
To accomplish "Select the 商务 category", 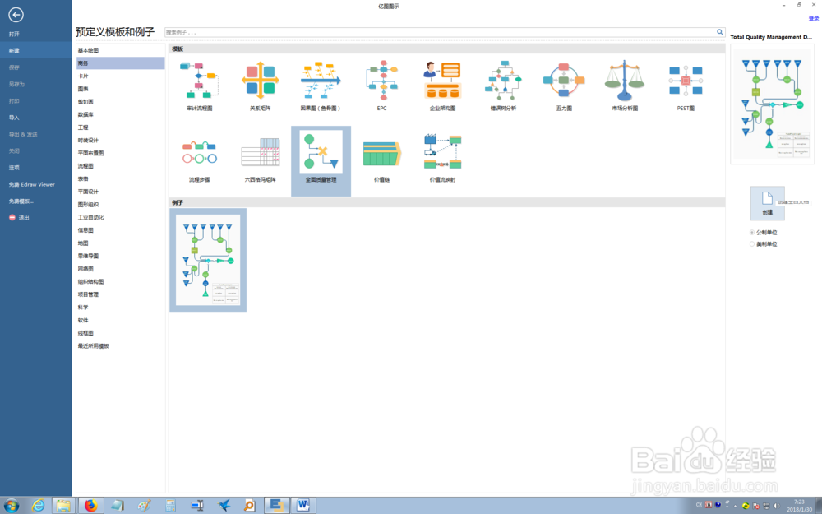I will [x=121, y=63].
